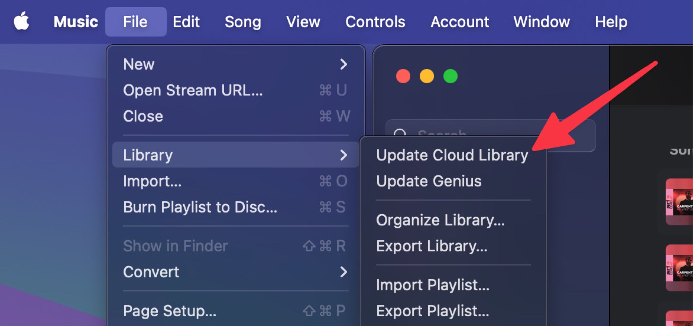Select Update Genius
693x326 pixels.
tap(428, 181)
